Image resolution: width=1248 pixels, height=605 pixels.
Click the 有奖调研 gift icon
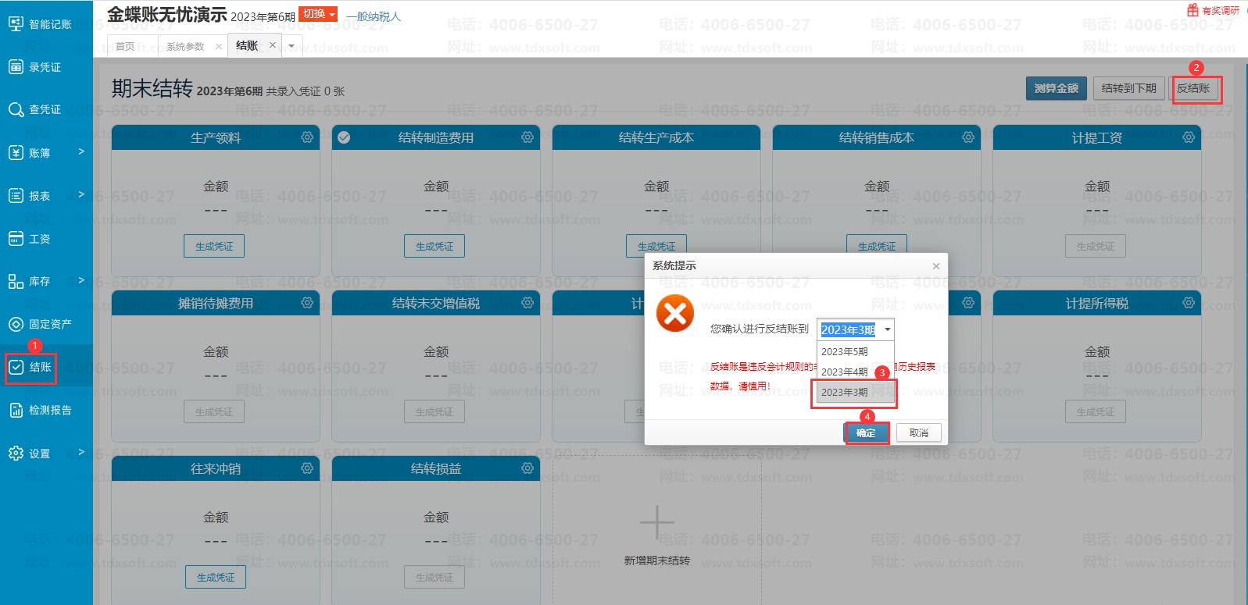coord(1193,10)
